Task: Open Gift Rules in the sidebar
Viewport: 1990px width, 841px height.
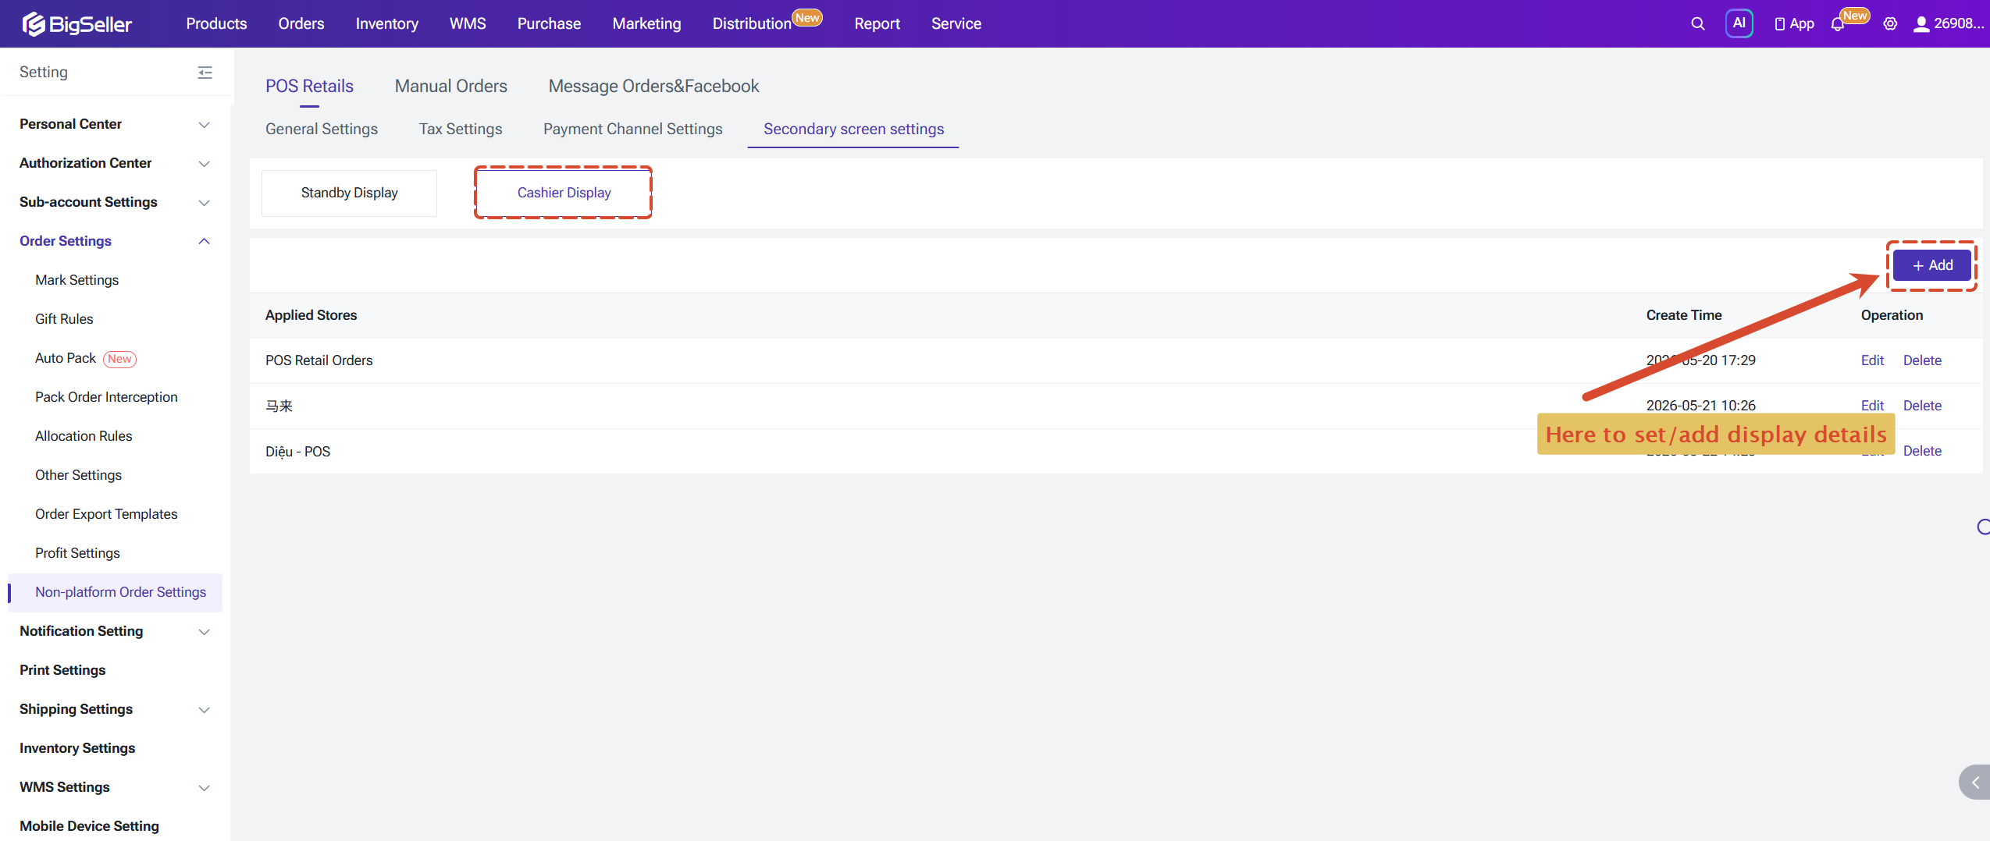Action: (x=64, y=319)
